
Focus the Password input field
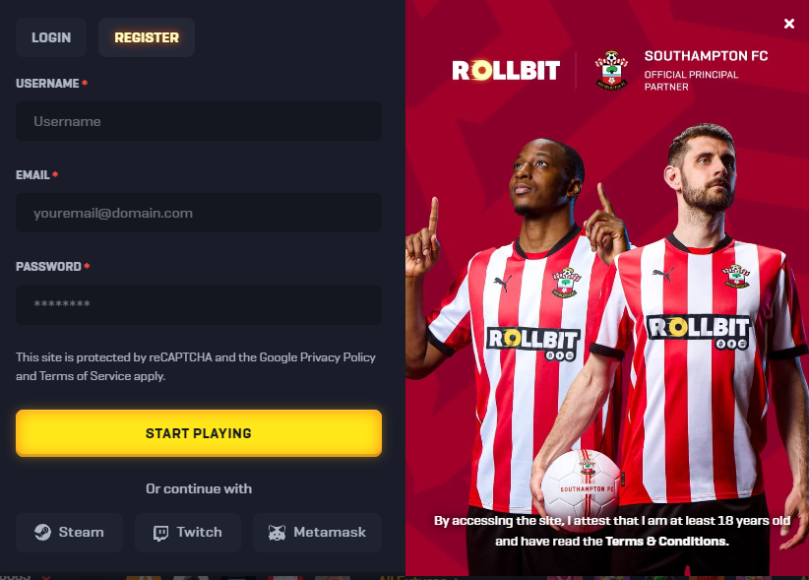[199, 304]
